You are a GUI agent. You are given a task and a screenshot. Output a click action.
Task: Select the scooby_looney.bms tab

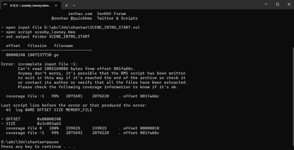[x=29, y=5]
